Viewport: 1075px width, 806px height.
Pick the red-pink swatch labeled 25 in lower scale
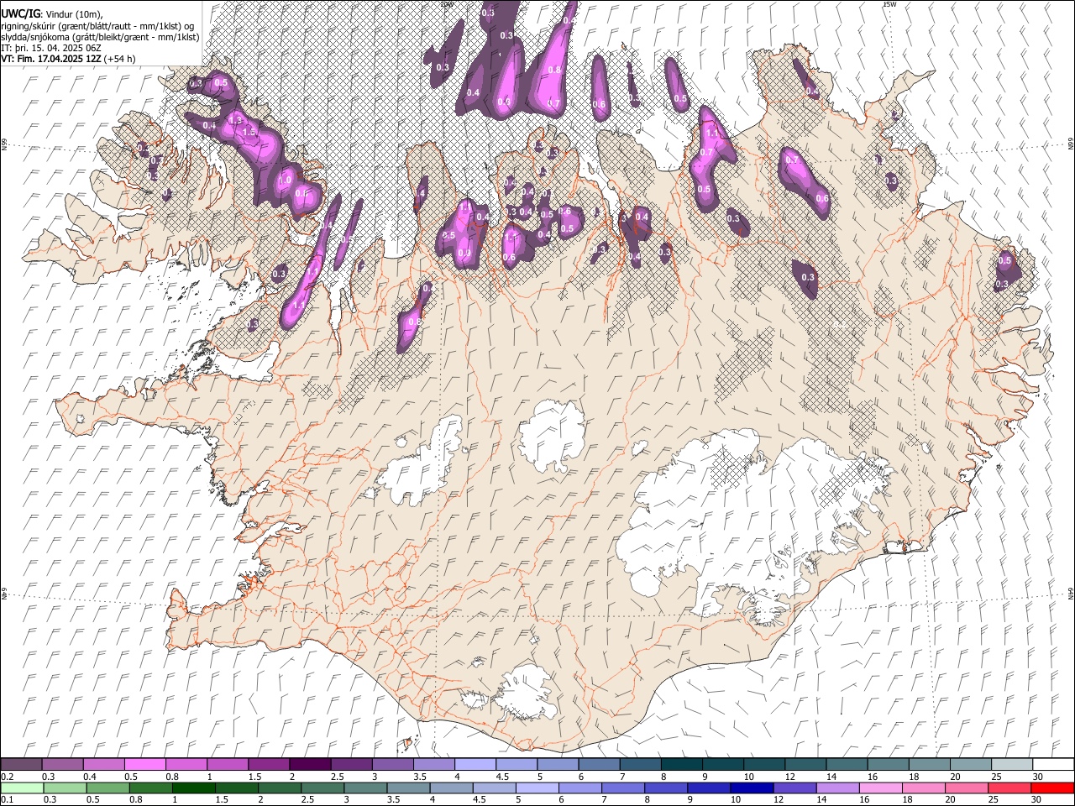[x=1010, y=788]
